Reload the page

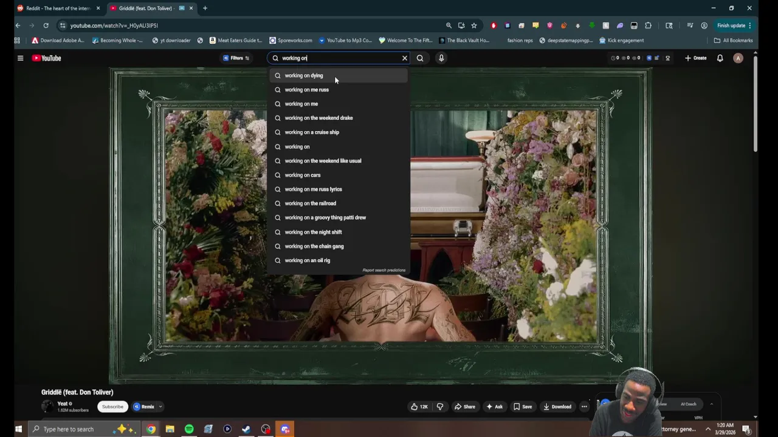(x=46, y=25)
